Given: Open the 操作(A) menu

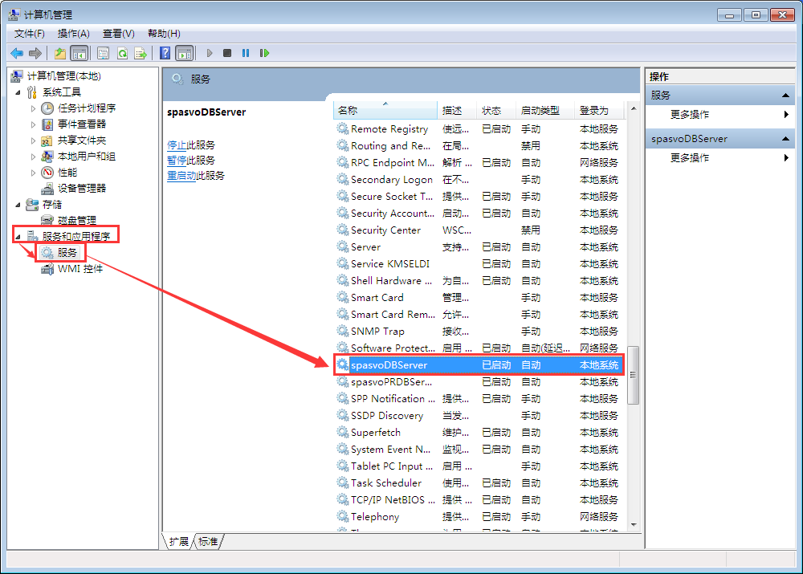Looking at the screenshot, I should pos(73,33).
